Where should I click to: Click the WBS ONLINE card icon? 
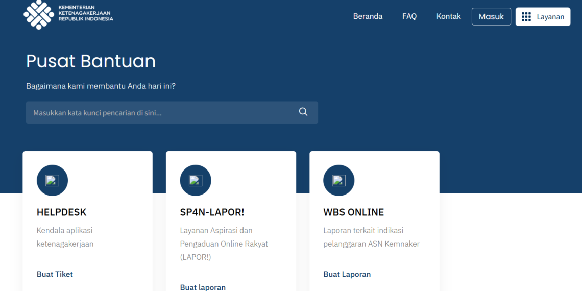pos(339,180)
